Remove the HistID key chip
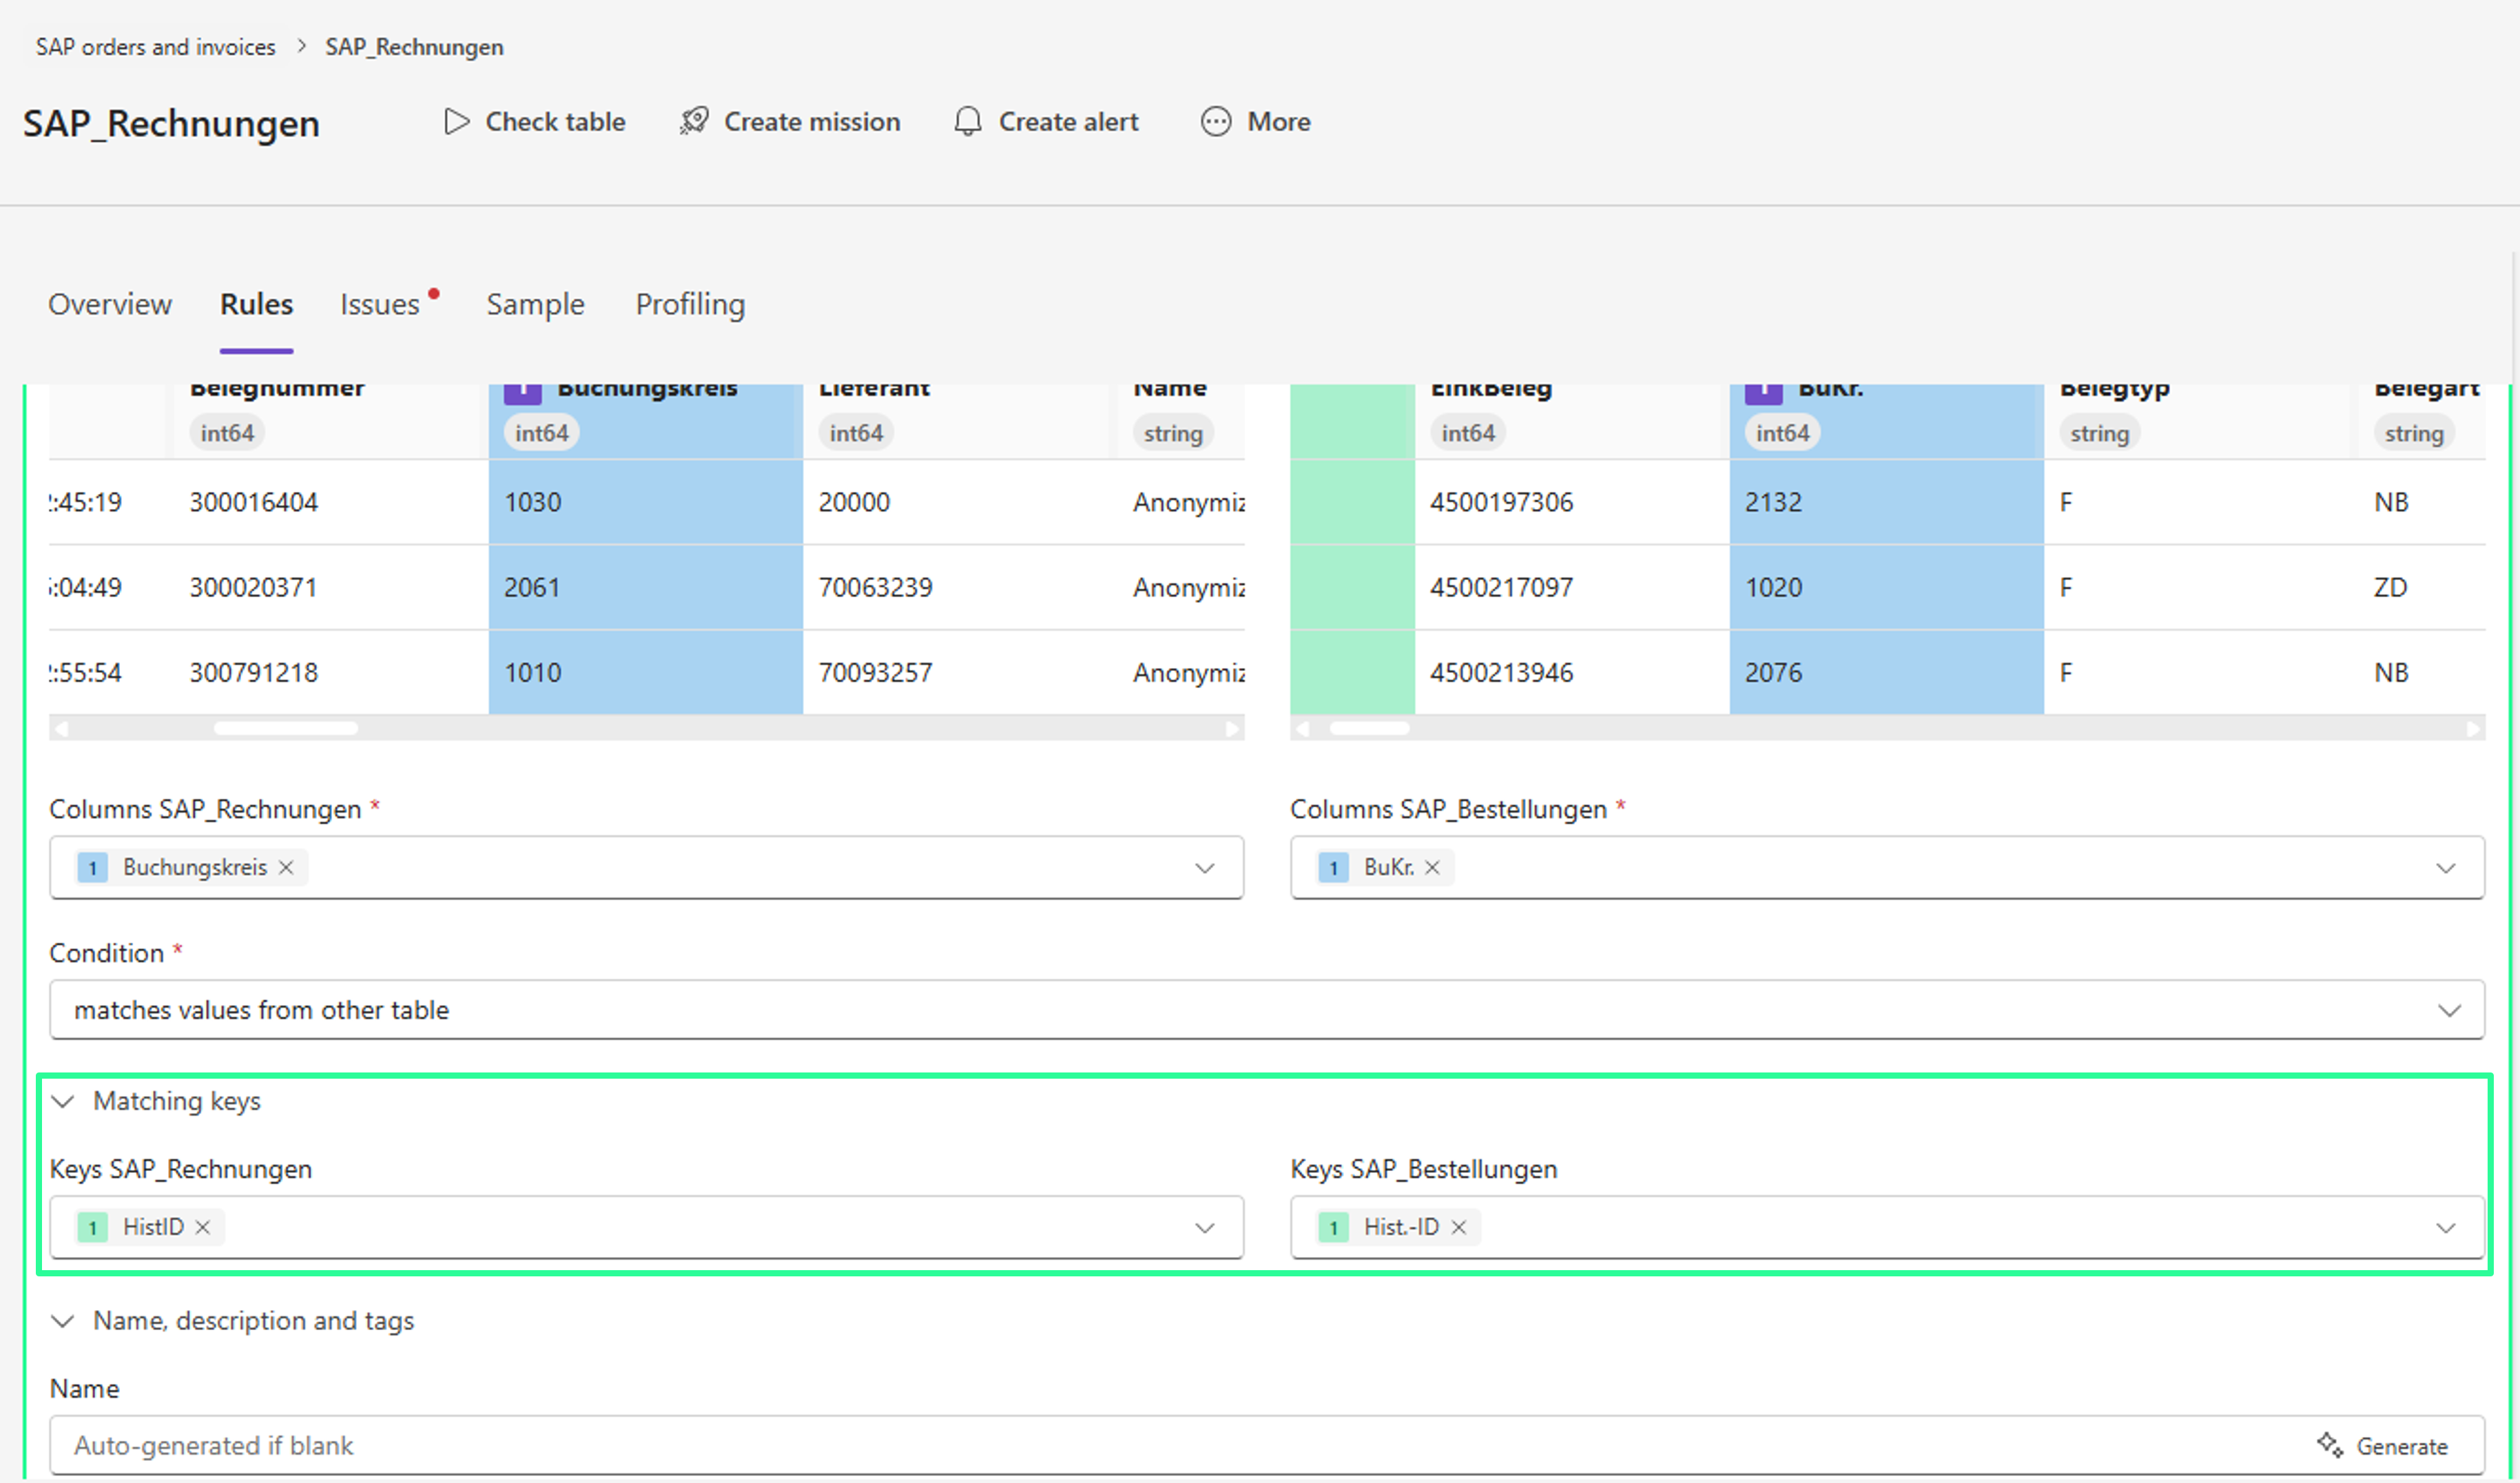 (203, 1227)
